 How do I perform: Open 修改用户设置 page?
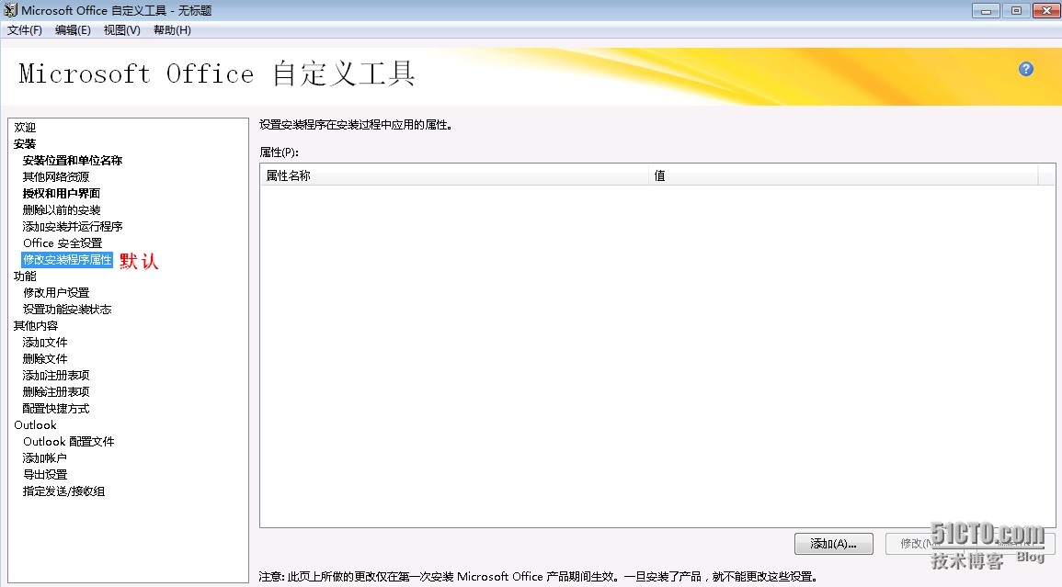[56, 292]
